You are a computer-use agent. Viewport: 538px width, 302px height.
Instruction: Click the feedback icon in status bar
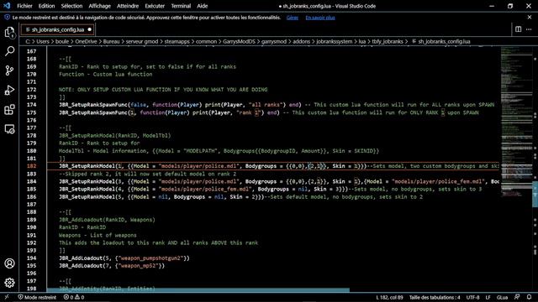click(517, 297)
